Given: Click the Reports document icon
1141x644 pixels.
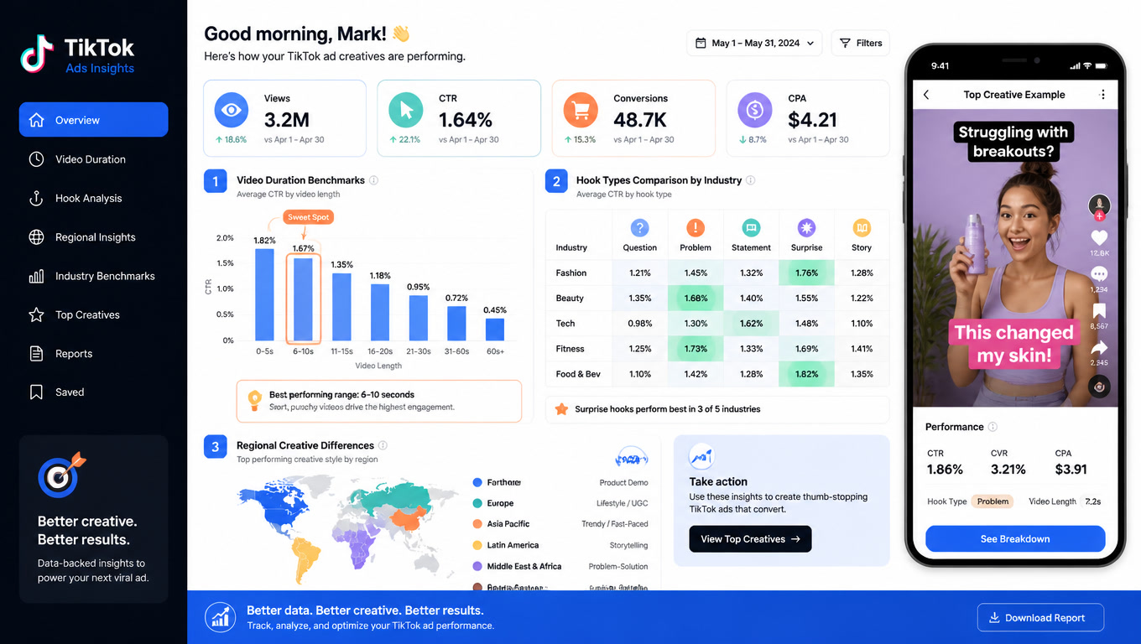Looking at the screenshot, I should 36,353.
